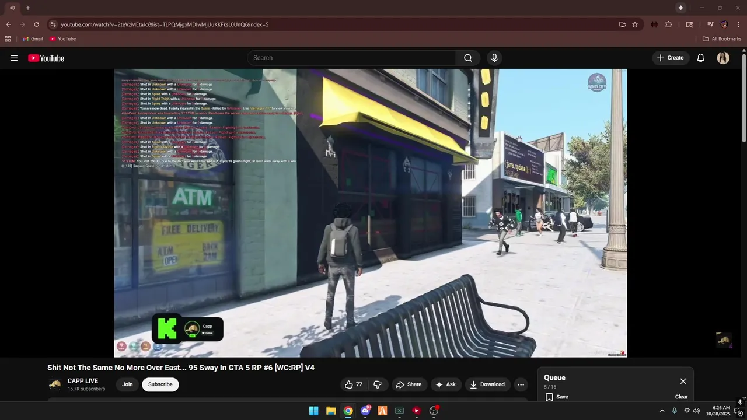747x420 pixels.
Task: Open the Chrome media controls icon
Action: click(x=710, y=24)
